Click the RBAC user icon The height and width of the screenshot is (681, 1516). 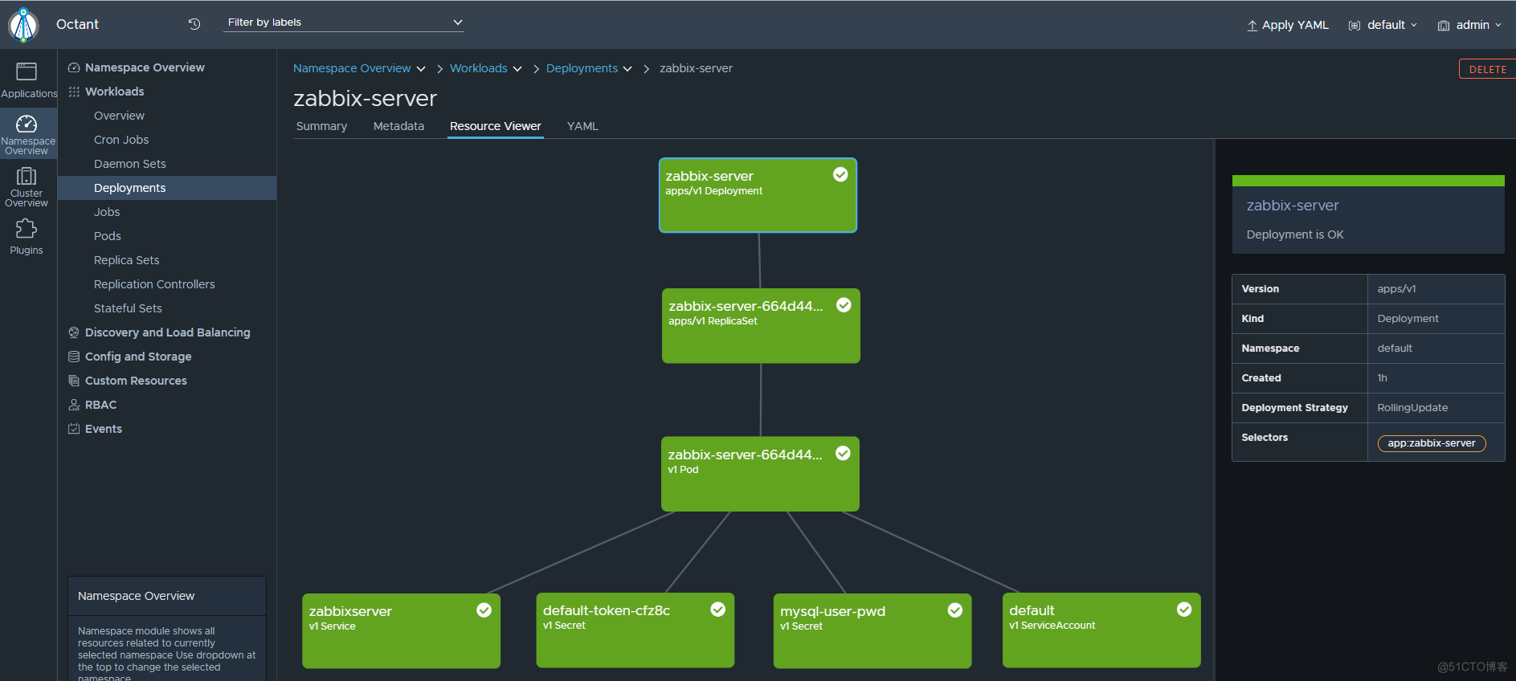click(x=74, y=405)
